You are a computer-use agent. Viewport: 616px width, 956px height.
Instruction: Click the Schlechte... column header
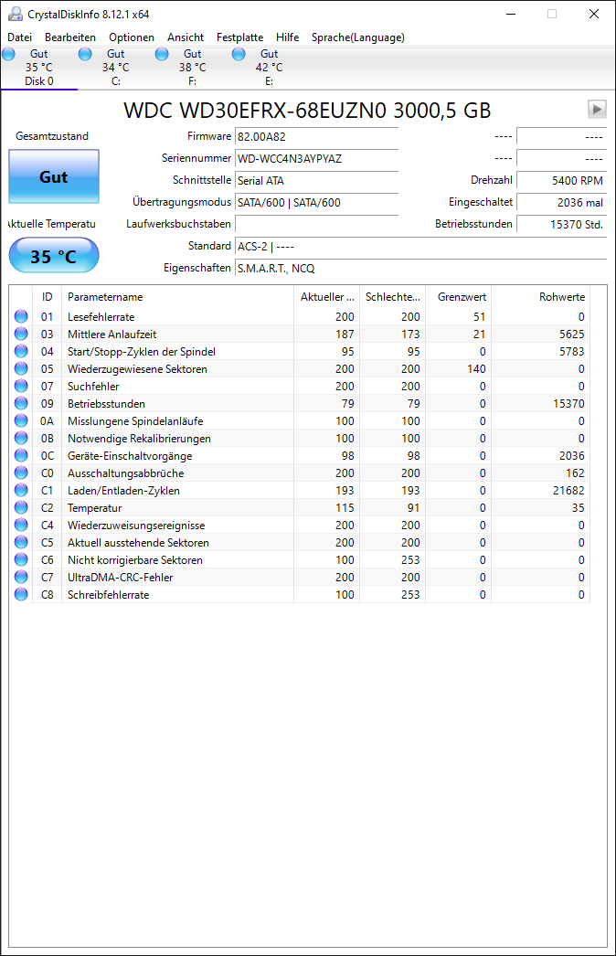click(x=393, y=297)
